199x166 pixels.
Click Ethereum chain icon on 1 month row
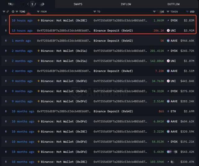pyautogui.click(x=6, y=41)
